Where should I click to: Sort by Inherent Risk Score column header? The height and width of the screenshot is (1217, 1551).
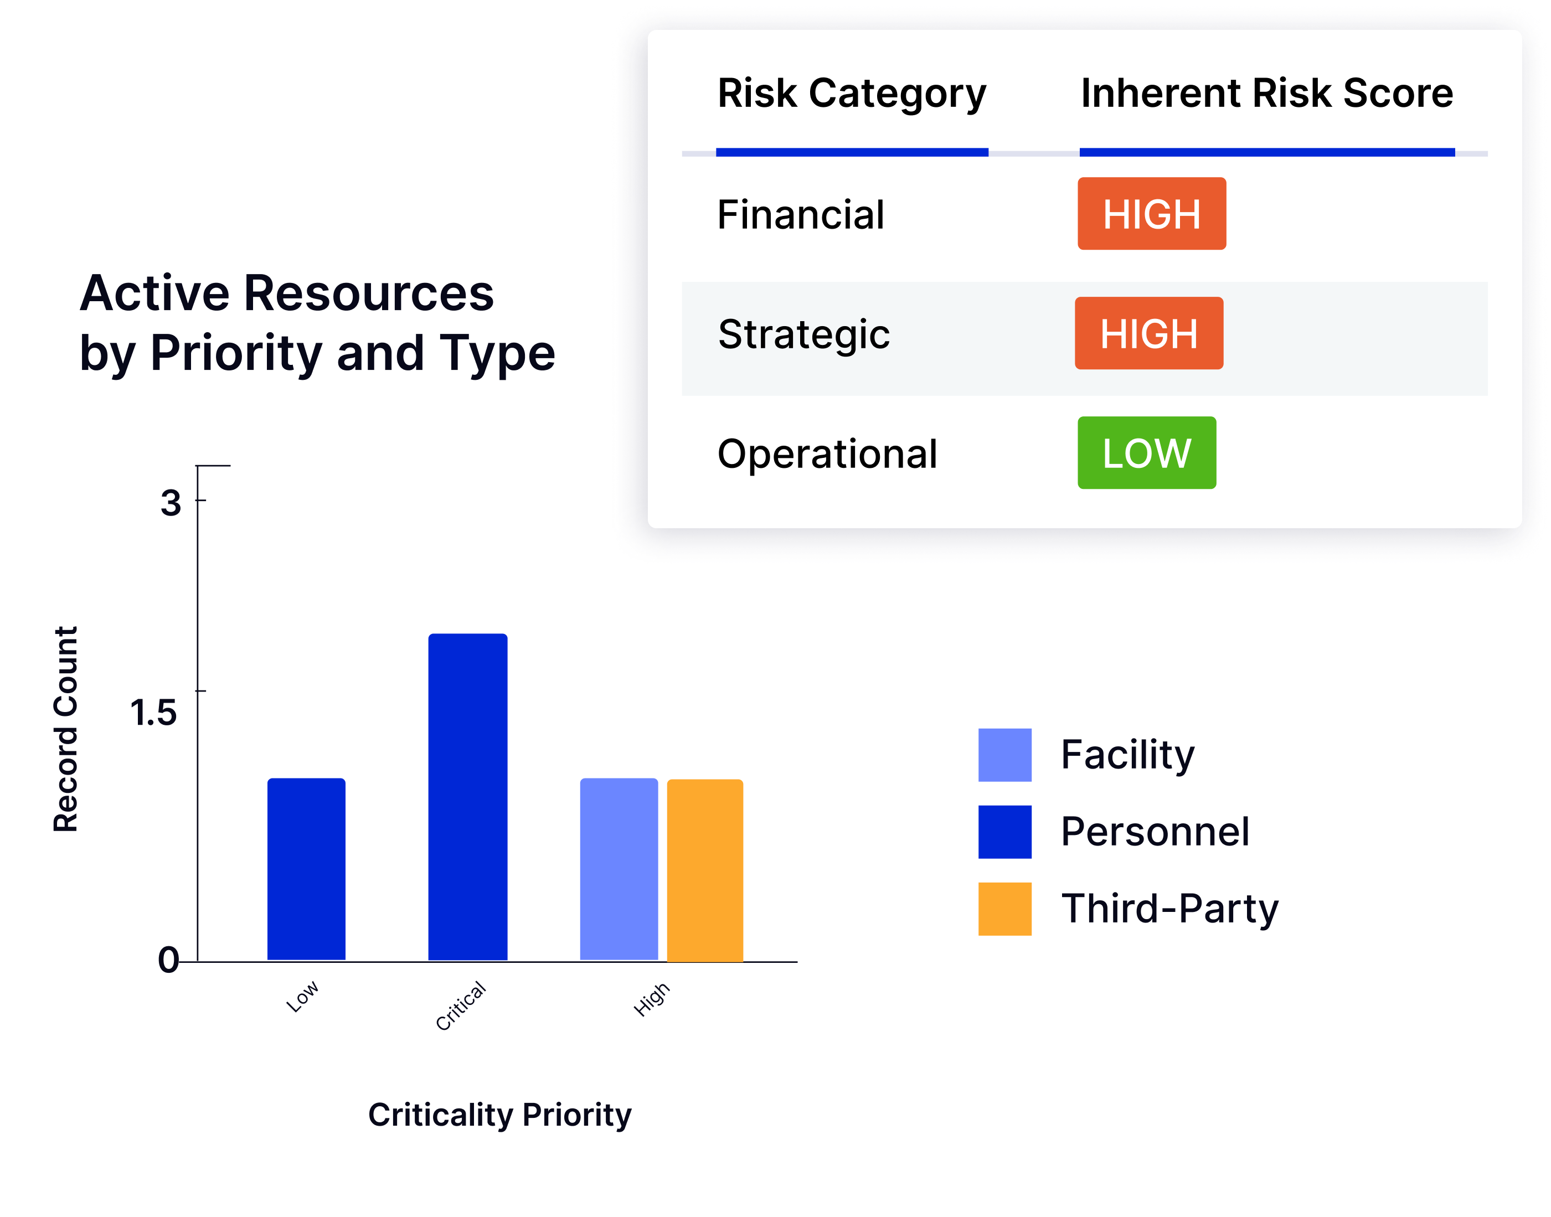[1267, 94]
